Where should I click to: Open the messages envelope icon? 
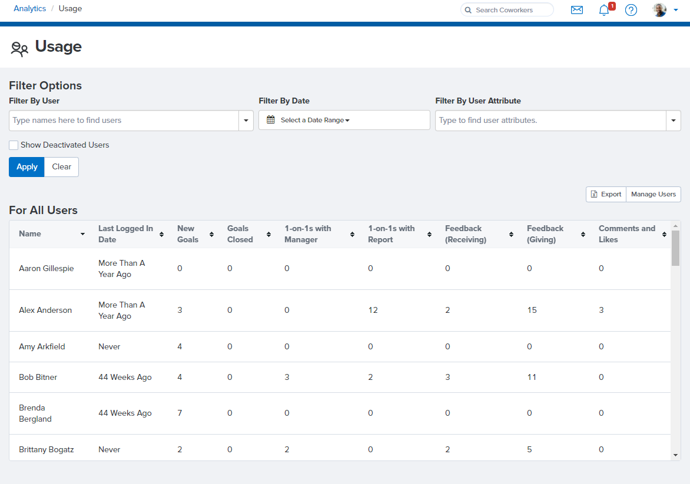(x=576, y=10)
